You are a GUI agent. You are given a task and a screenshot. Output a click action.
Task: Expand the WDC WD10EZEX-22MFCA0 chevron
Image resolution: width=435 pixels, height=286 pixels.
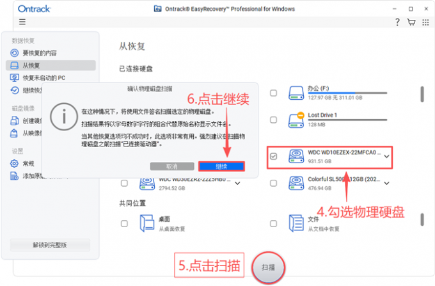coord(386,157)
